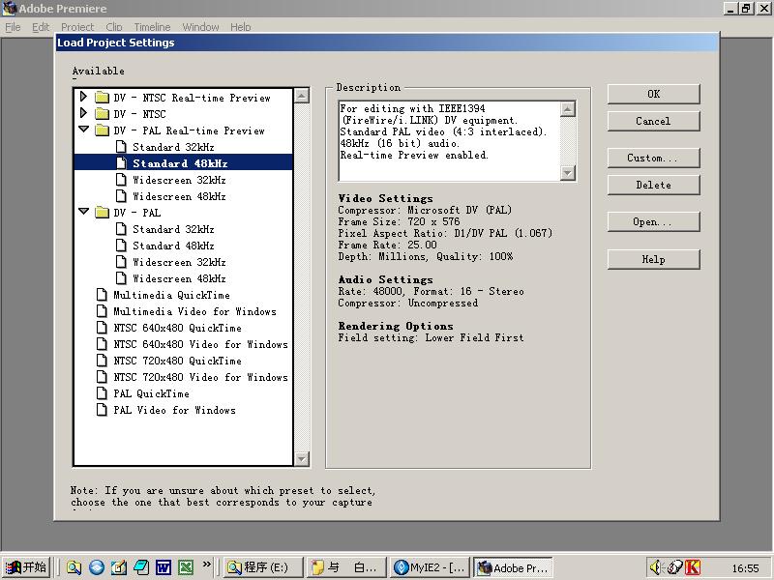Image resolution: width=774 pixels, height=580 pixels.
Task: Click the folder icon of DV - NTSC Real-time Preview
Action: (x=102, y=98)
